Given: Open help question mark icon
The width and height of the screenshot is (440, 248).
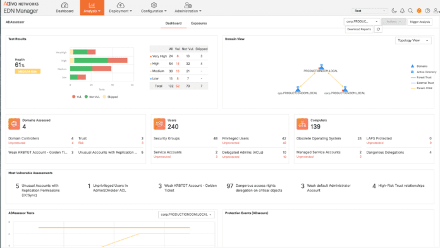Looking at the screenshot, I should [427, 11].
